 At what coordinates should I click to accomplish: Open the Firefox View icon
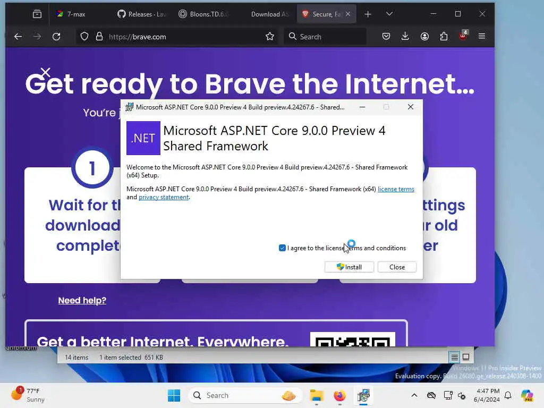(37, 14)
